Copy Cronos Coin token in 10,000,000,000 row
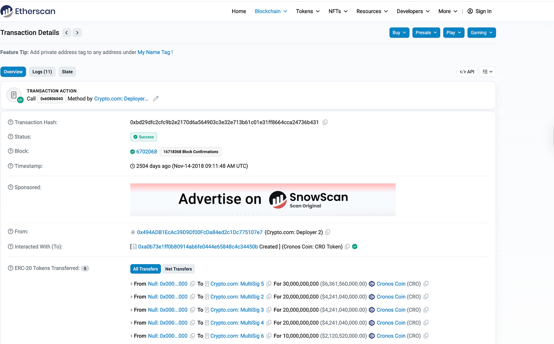554x344 pixels. click(426, 336)
